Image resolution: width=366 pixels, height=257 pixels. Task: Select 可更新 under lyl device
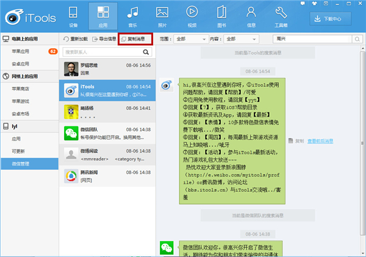click(x=18, y=151)
